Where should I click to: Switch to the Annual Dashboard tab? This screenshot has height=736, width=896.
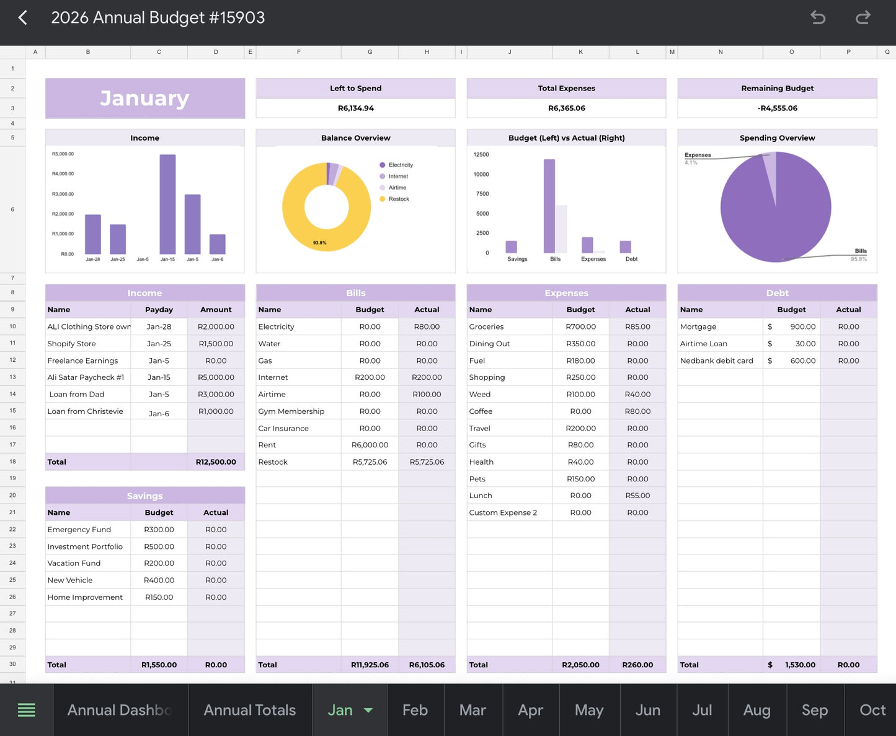[x=120, y=710]
